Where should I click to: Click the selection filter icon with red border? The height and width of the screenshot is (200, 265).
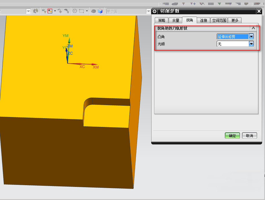pyautogui.click(x=50, y=11)
